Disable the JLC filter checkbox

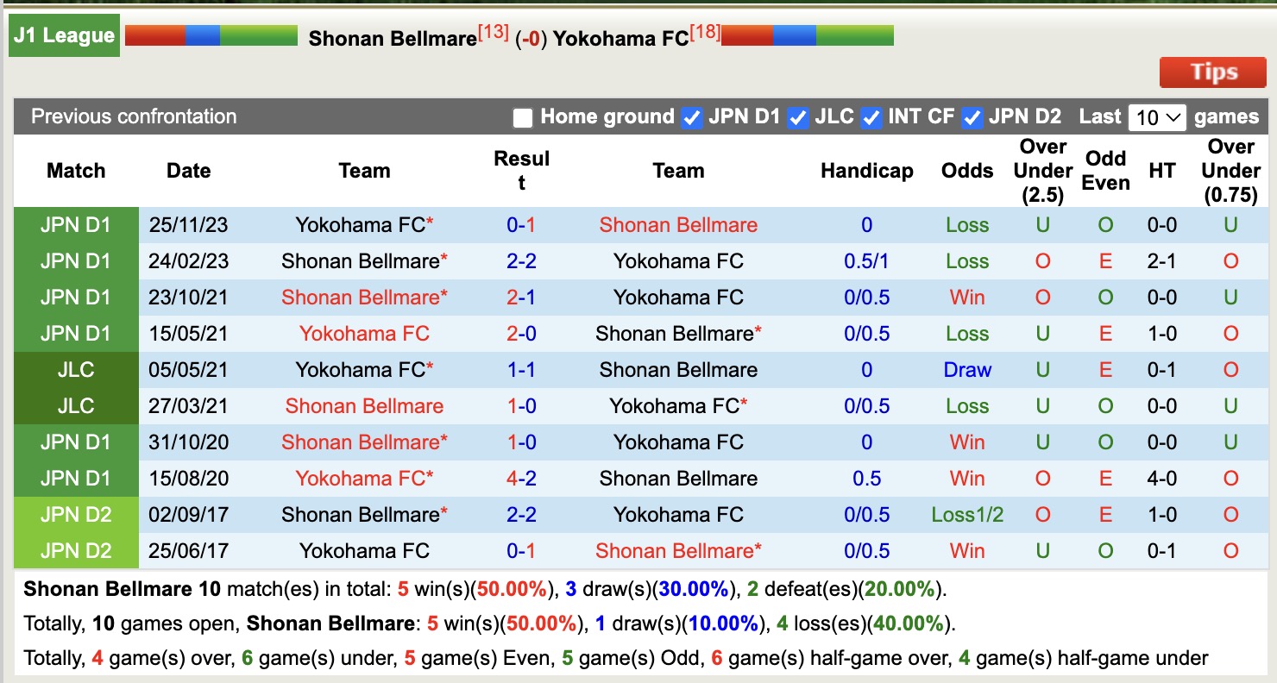[798, 117]
